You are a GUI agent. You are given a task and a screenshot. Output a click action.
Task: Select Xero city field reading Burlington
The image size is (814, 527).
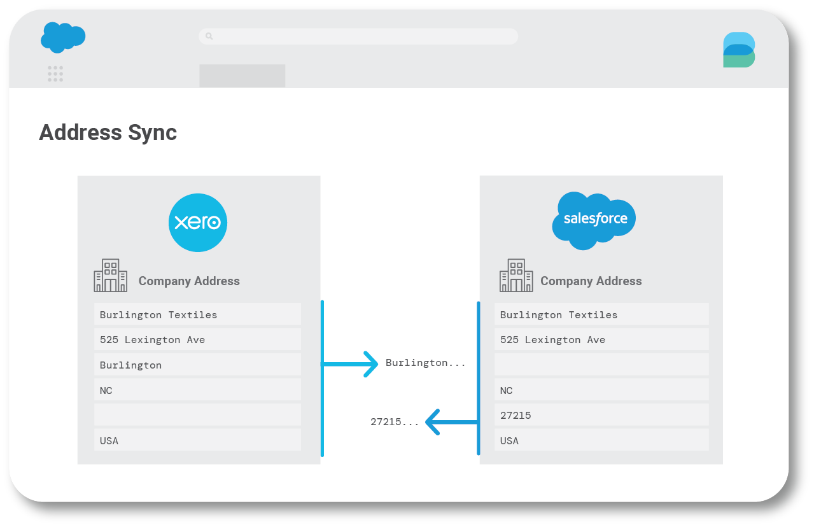click(197, 365)
